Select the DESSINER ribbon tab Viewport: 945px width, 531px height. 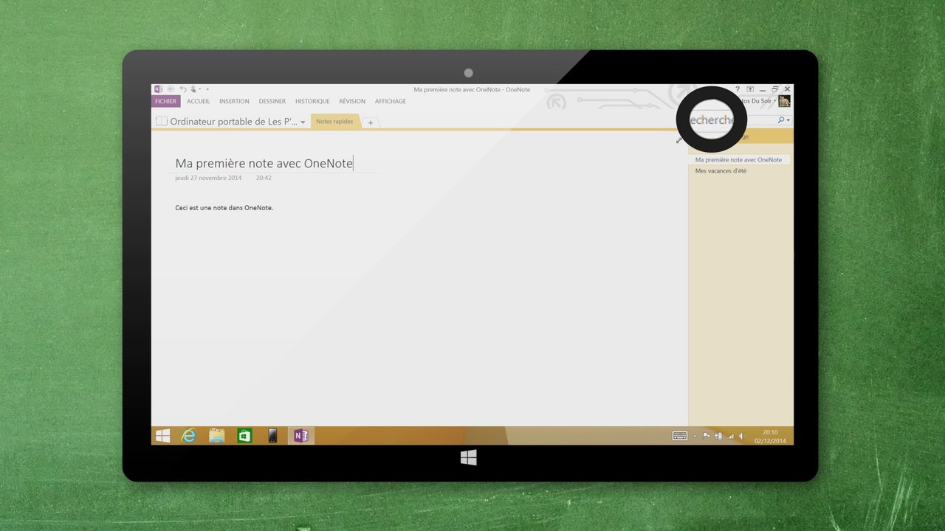272,102
